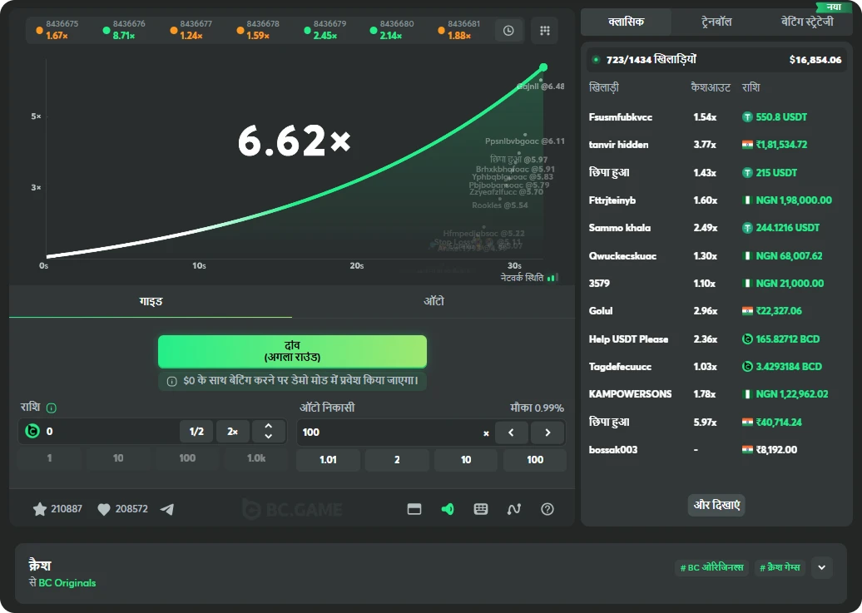
Task: Toggle the green sound speaker icon
Action: pyautogui.click(x=448, y=509)
